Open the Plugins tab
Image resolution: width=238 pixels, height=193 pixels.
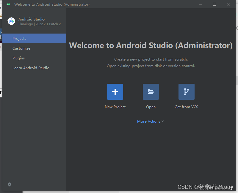[34, 58]
